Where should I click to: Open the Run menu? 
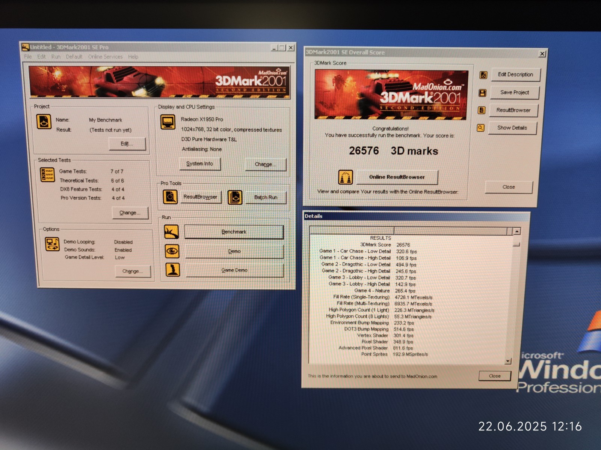coord(56,57)
